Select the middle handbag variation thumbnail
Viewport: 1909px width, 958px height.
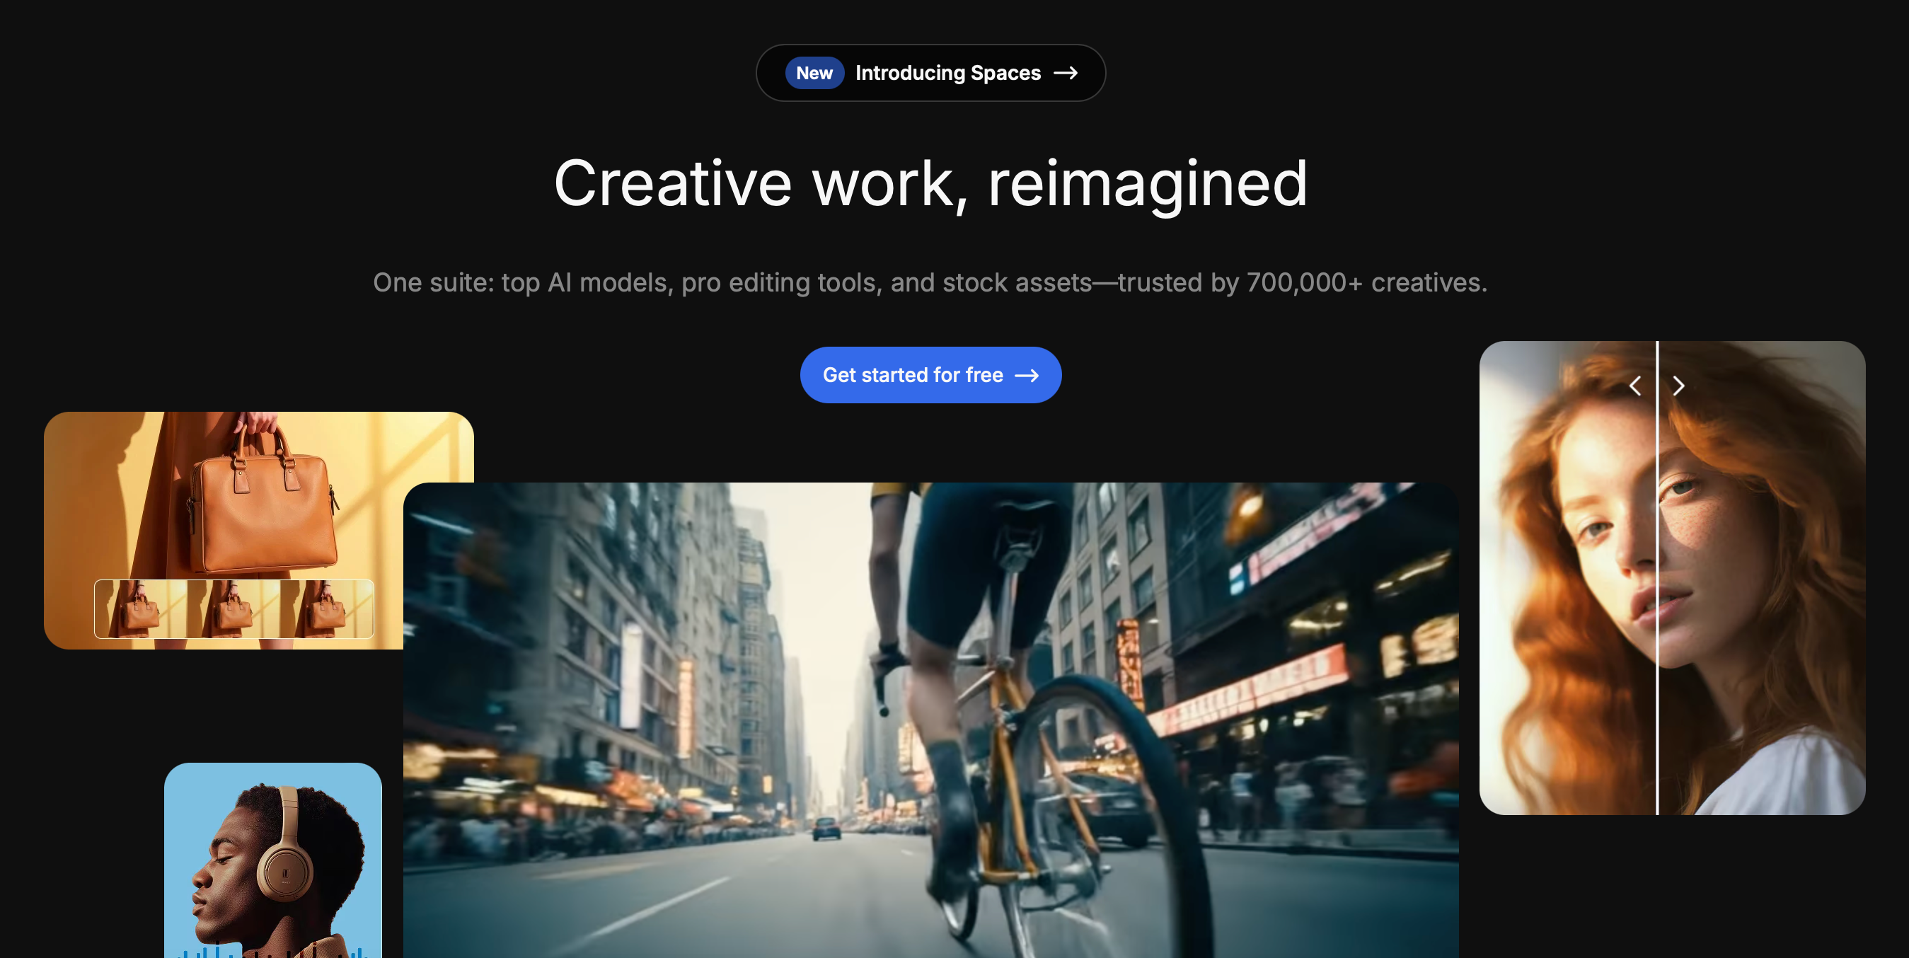pyautogui.click(x=233, y=609)
